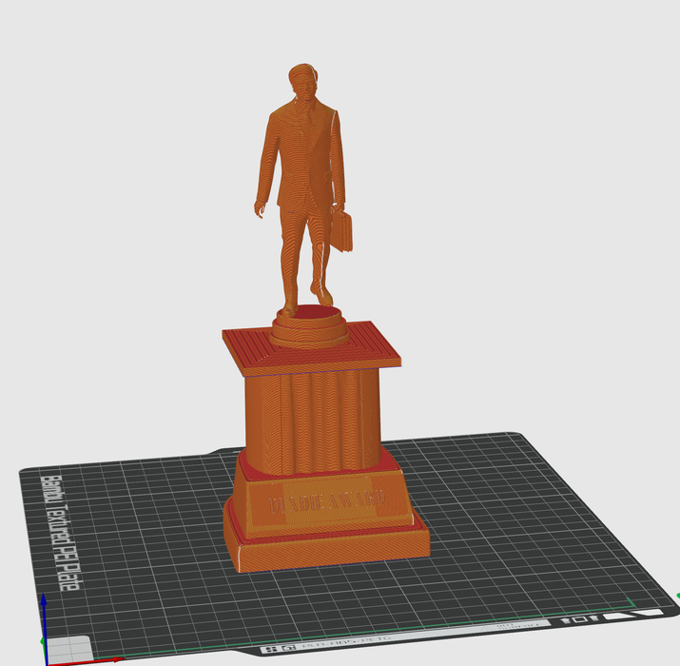Click the small icons on plate's front-left edge
The image size is (680, 666).
click(x=274, y=649)
